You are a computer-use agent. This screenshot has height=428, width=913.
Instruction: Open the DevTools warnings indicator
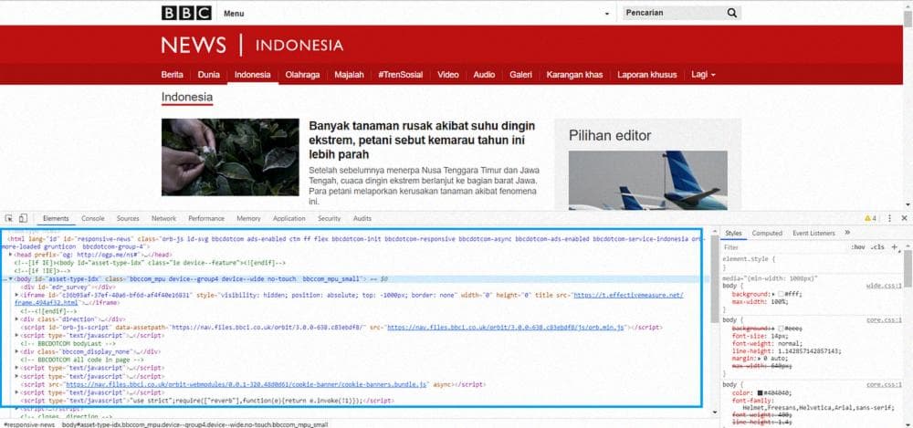coord(870,218)
